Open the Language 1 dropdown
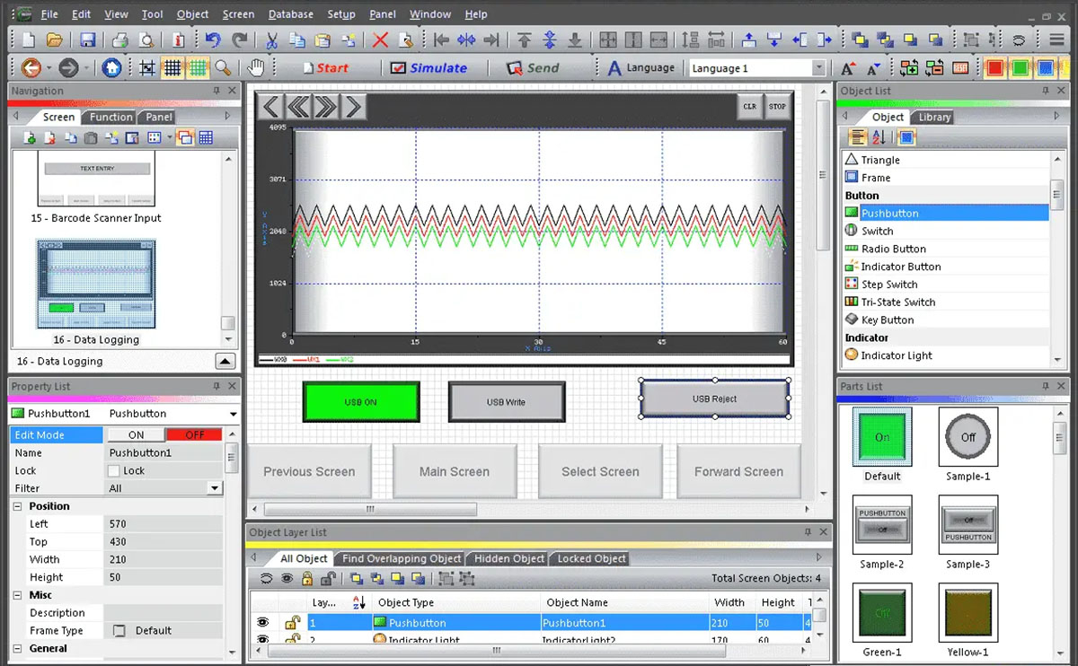Screen dimensions: 1078x666 coord(818,68)
